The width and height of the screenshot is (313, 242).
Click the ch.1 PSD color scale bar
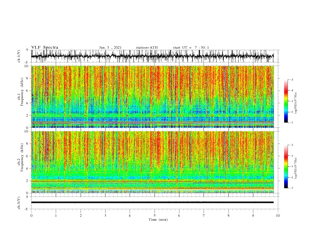click(286, 101)
